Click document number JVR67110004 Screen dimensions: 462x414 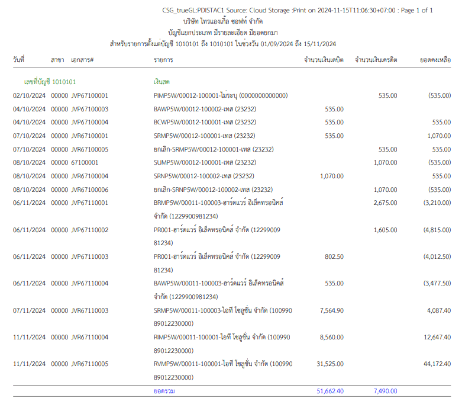point(89,337)
